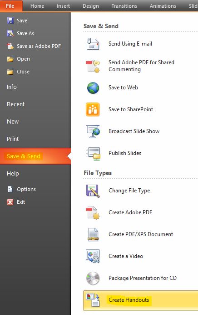This screenshot has width=198, height=315.
Task: Click the Create a Video icon
Action: [x=93, y=256]
